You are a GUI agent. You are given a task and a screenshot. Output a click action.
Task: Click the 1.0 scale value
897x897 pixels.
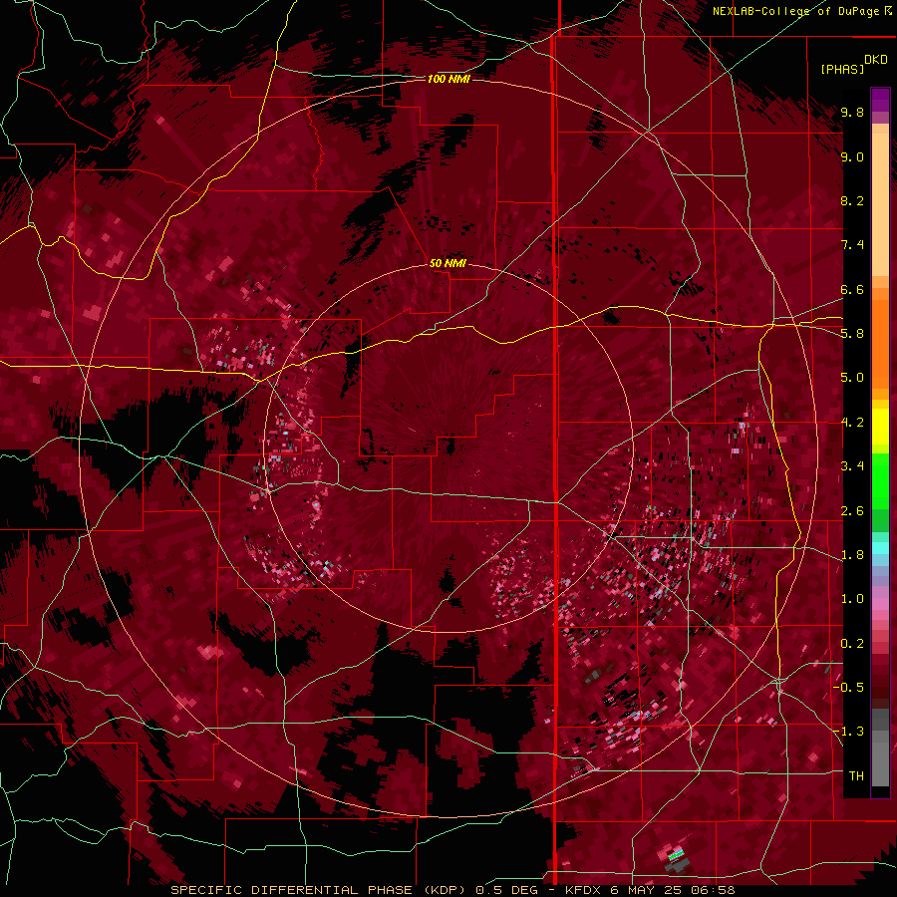(852, 599)
